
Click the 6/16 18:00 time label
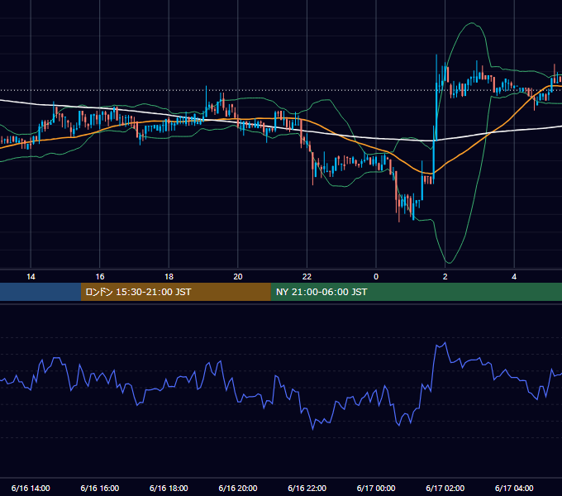coord(169,488)
